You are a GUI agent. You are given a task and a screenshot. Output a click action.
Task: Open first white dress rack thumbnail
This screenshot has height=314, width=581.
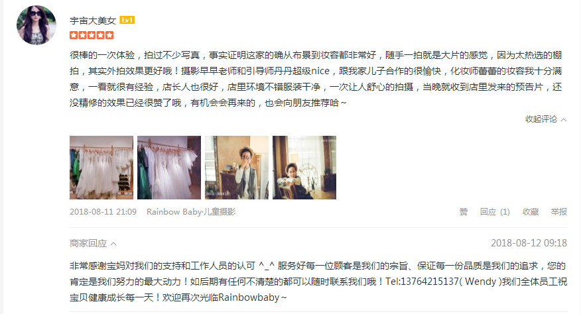(x=101, y=168)
